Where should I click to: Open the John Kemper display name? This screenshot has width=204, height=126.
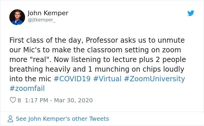(x=48, y=13)
